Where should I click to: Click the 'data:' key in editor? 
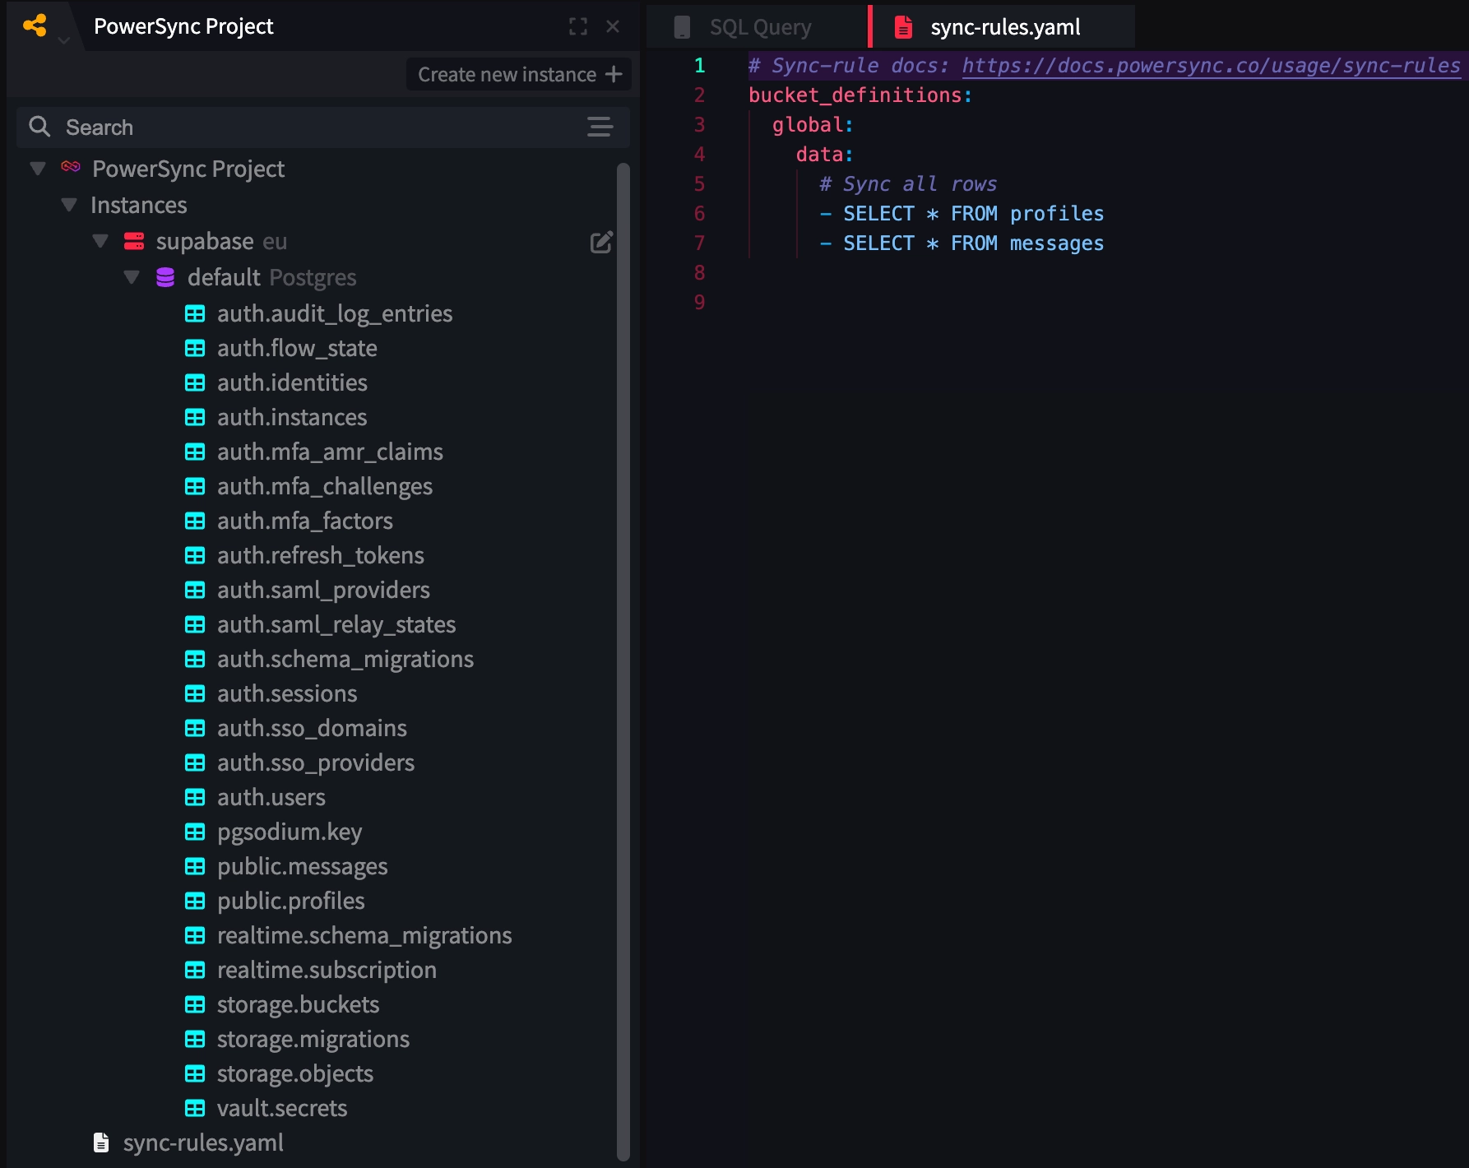click(824, 155)
